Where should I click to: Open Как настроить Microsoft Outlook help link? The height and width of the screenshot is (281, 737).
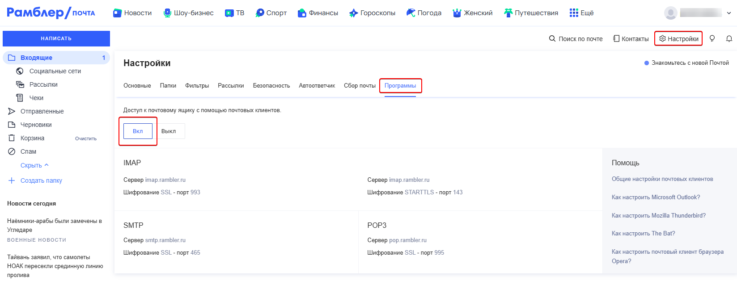pos(656,197)
